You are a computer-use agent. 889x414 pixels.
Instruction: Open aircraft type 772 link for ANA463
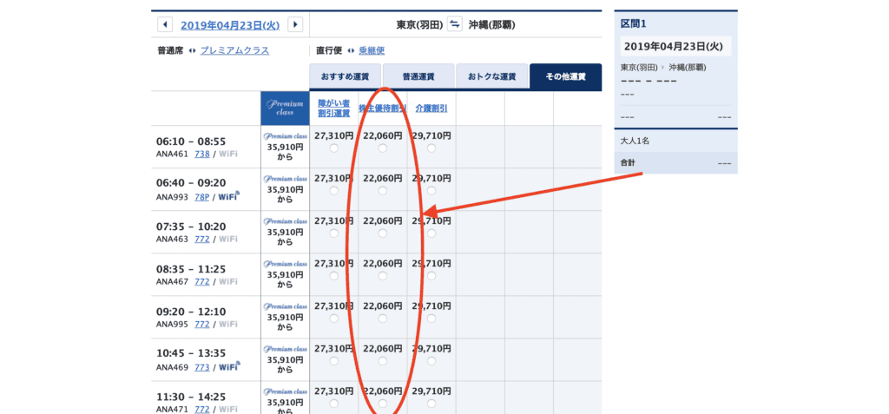201,240
